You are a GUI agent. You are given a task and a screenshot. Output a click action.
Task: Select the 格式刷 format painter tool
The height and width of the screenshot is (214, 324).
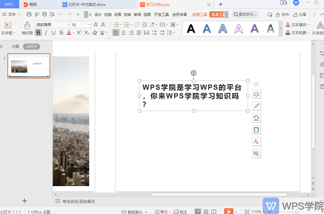[x=27, y=28]
